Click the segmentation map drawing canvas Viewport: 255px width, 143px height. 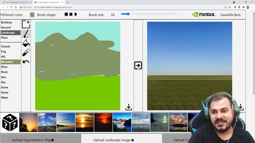point(78,66)
